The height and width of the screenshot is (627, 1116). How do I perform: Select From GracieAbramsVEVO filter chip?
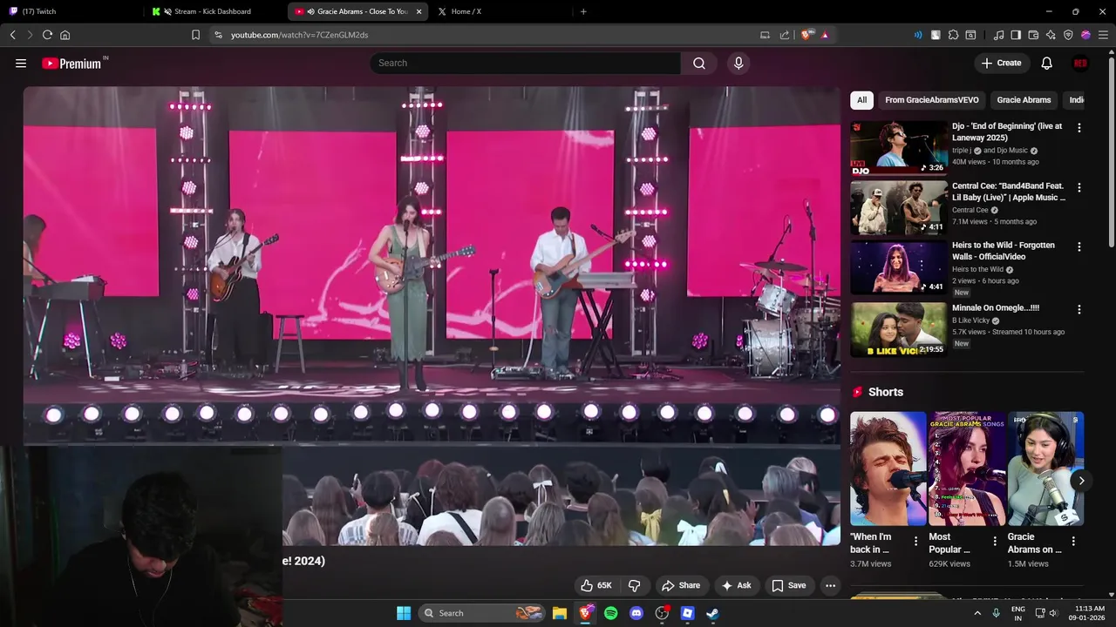click(932, 100)
